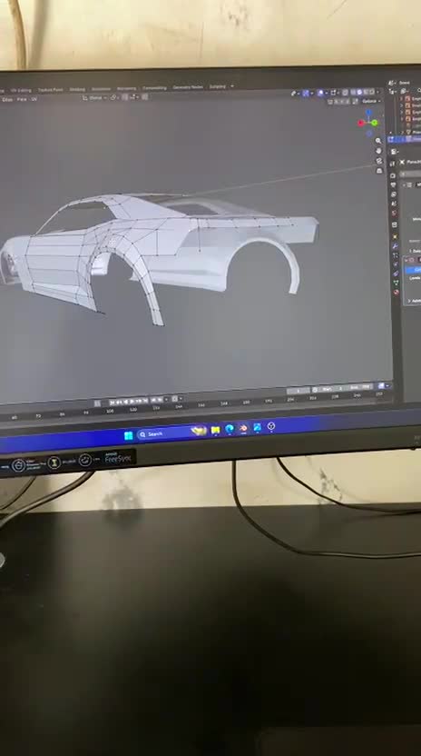Open the UV menu in the viewport header
Viewport: 421px width, 756px height.
(34, 99)
